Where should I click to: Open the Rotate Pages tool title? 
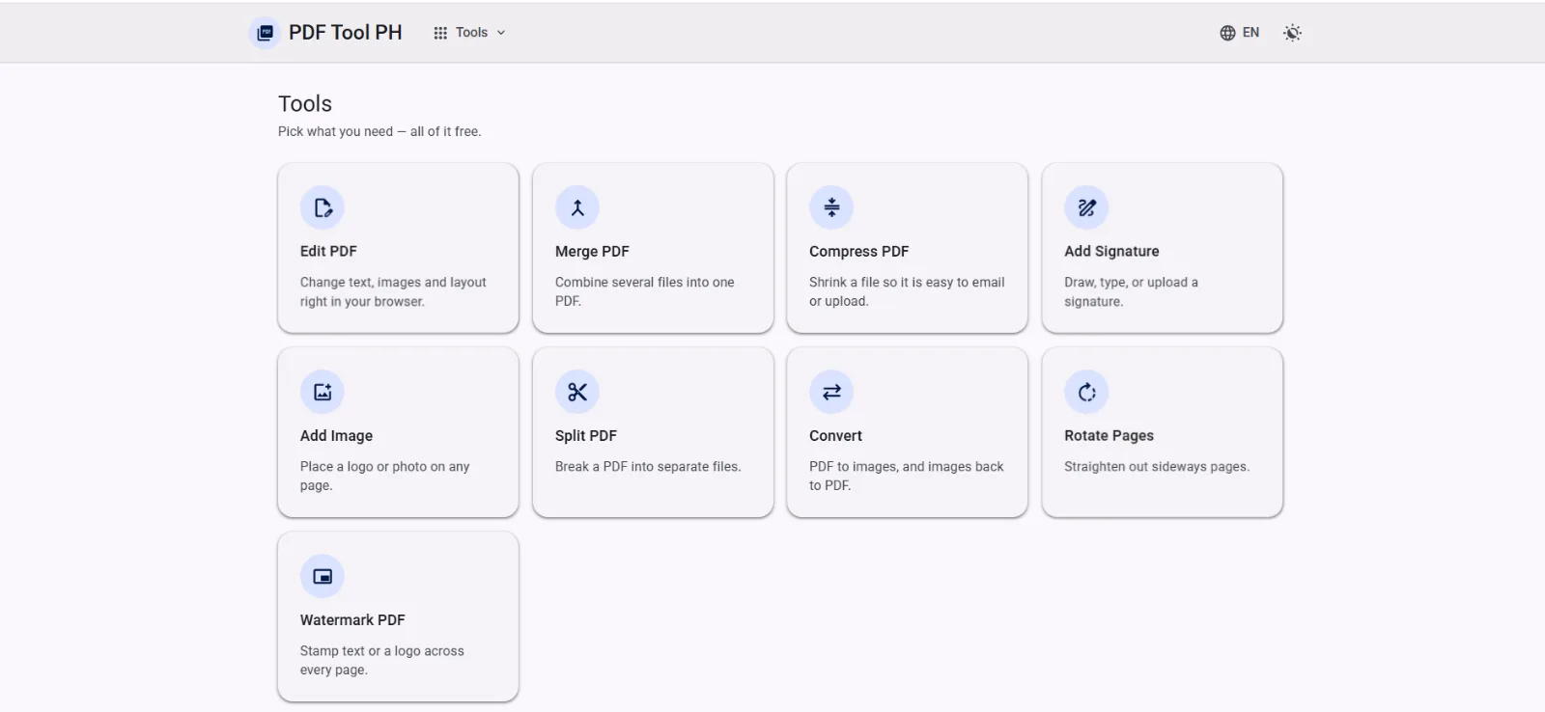pos(1109,436)
